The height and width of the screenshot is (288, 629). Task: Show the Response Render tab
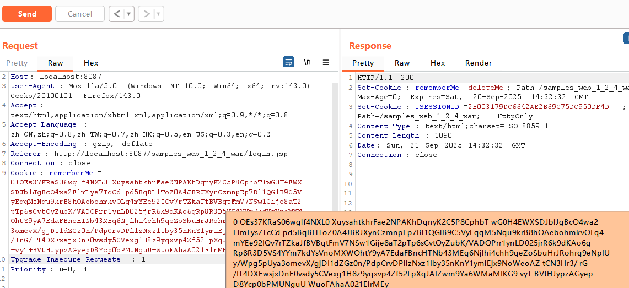(x=479, y=63)
